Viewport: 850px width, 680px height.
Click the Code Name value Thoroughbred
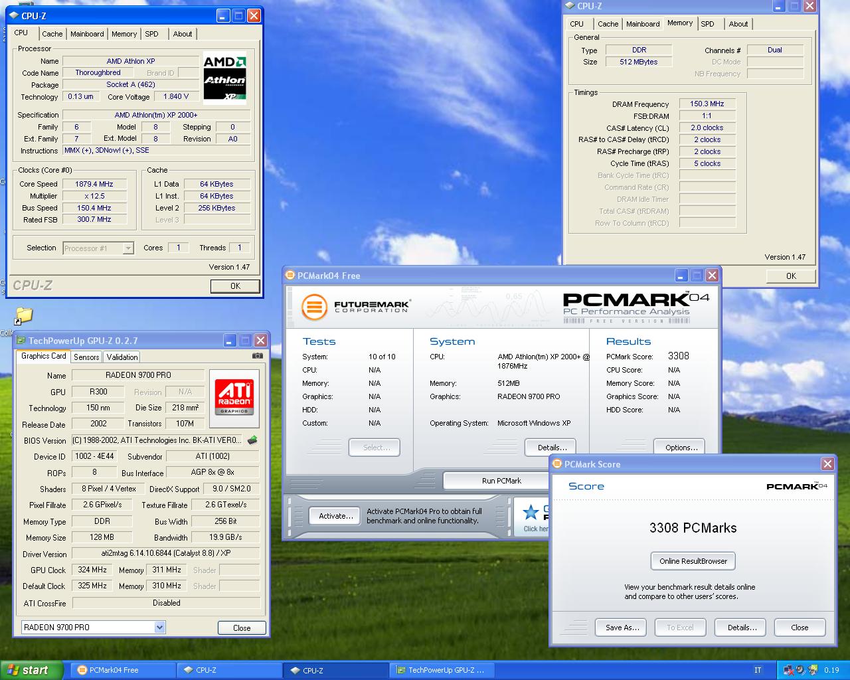98,73
